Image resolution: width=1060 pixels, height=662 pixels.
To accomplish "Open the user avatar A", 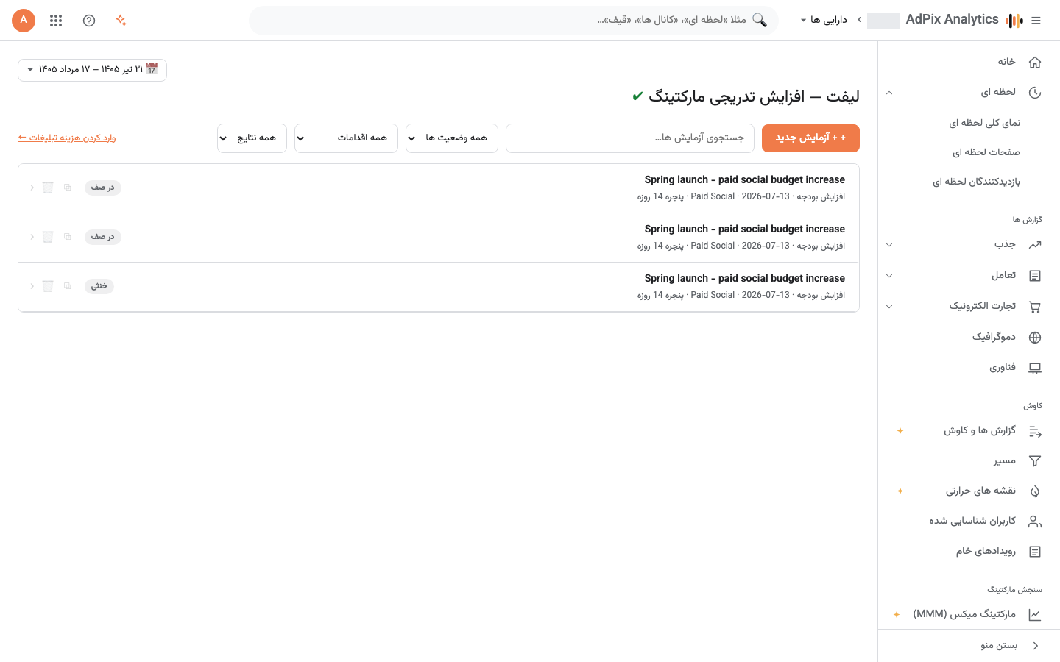I will point(24,20).
